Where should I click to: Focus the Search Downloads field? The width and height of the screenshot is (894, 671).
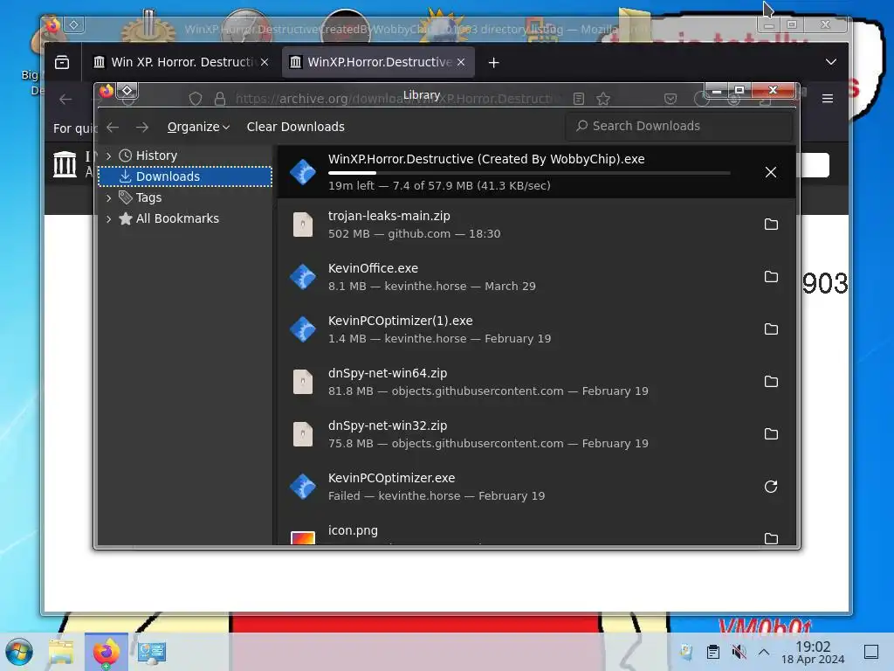coord(678,126)
